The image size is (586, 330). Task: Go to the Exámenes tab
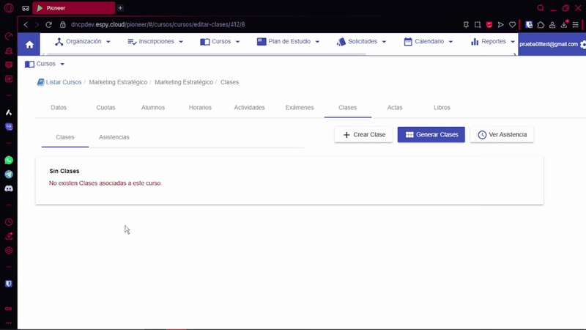[x=299, y=108]
